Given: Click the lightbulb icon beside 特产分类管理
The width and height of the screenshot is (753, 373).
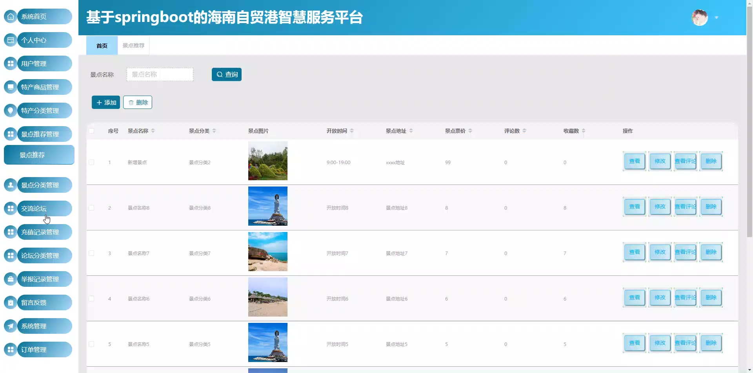Looking at the screenshot, I should click(x=11, y=110).
